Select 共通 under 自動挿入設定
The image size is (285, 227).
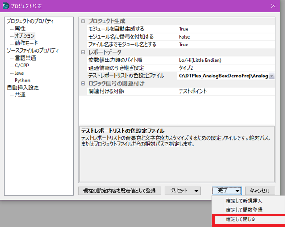coord(20,95)
